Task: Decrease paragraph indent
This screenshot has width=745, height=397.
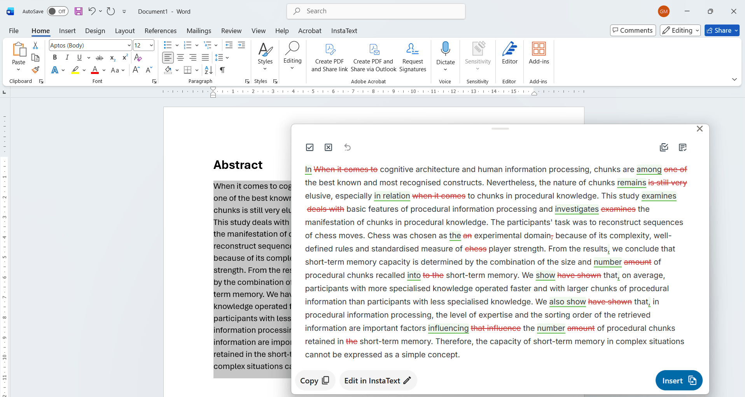Action: coord(229,45)
